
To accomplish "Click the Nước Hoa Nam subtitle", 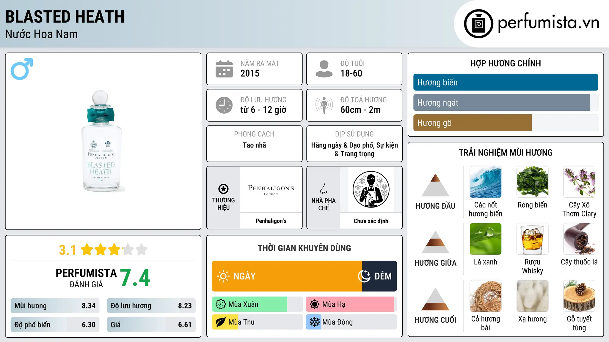I will pyautogui.click(x=41, y=34).
